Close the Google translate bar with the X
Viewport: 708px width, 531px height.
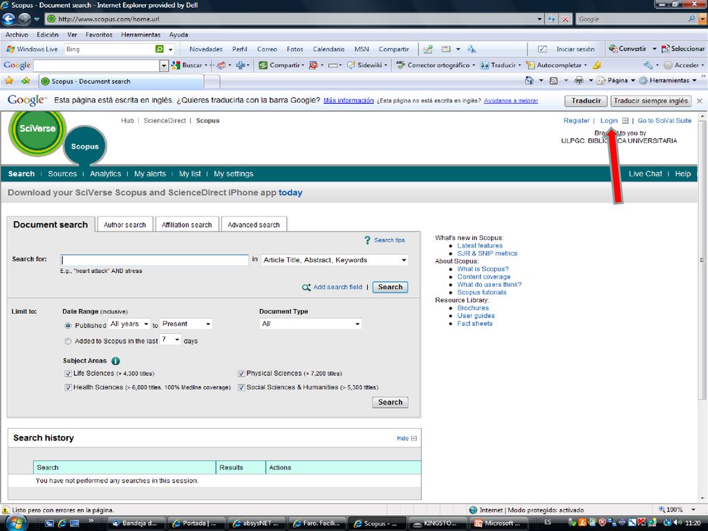click(x=700, y=101)
